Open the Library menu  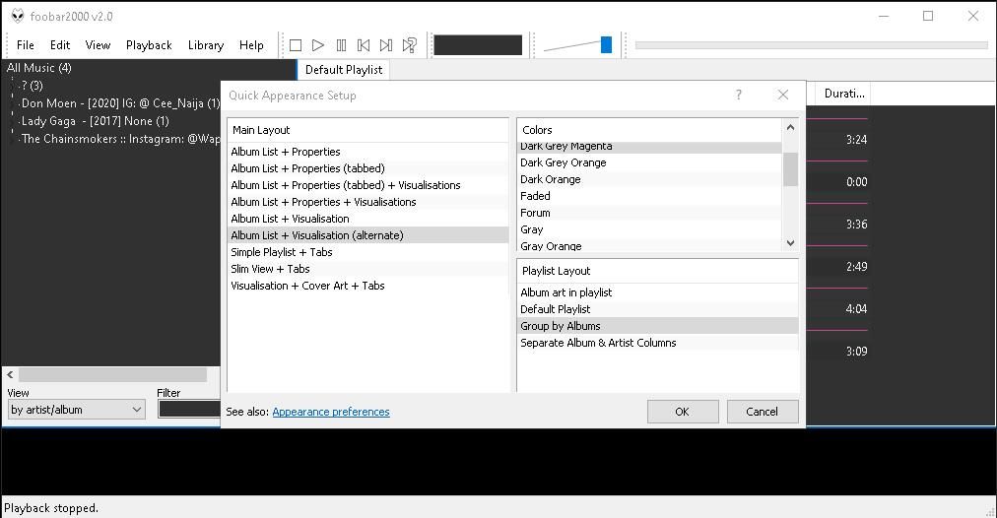click(x=205, y=45)
